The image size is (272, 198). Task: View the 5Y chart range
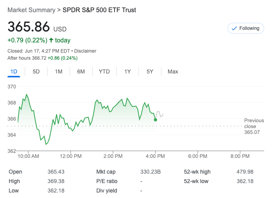(150, 71)
